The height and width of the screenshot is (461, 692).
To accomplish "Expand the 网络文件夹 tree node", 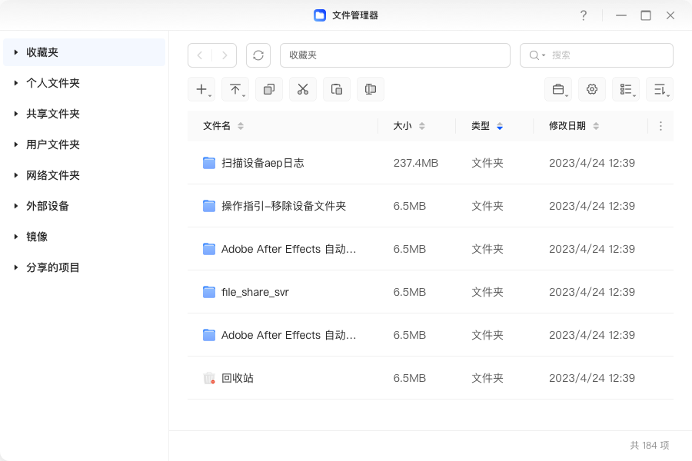I will (x=16, y=175).
